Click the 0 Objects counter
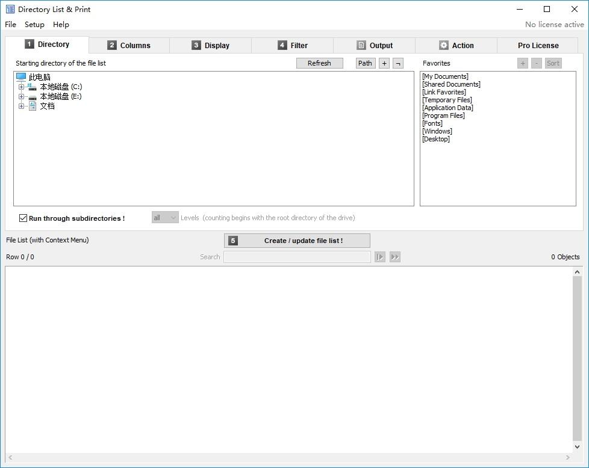The image size is (589, 468). pyautogui.click(x=566, y=257)
